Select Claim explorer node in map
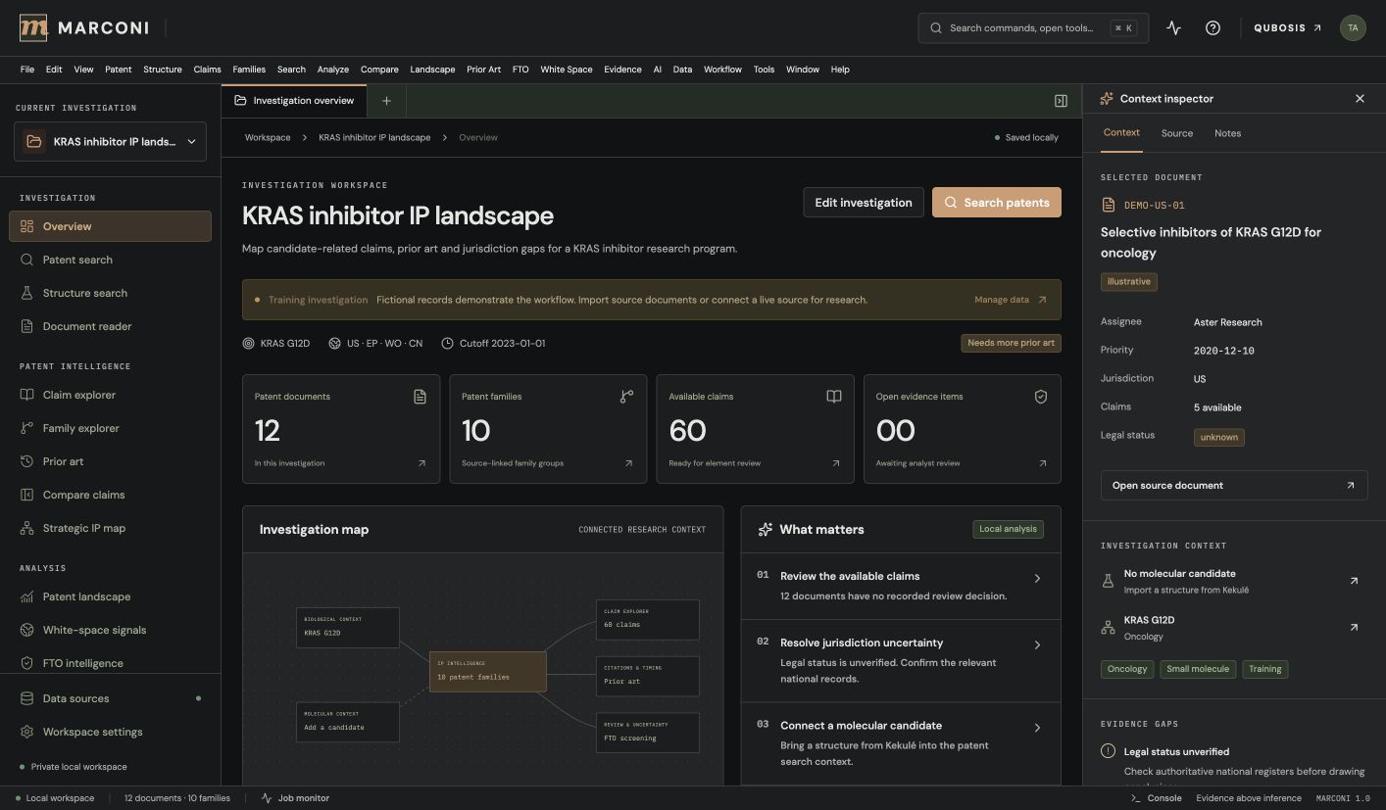 tap(648, 620)
